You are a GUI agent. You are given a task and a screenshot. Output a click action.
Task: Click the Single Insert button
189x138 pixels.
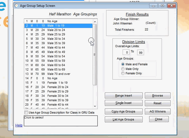(124, 103)
